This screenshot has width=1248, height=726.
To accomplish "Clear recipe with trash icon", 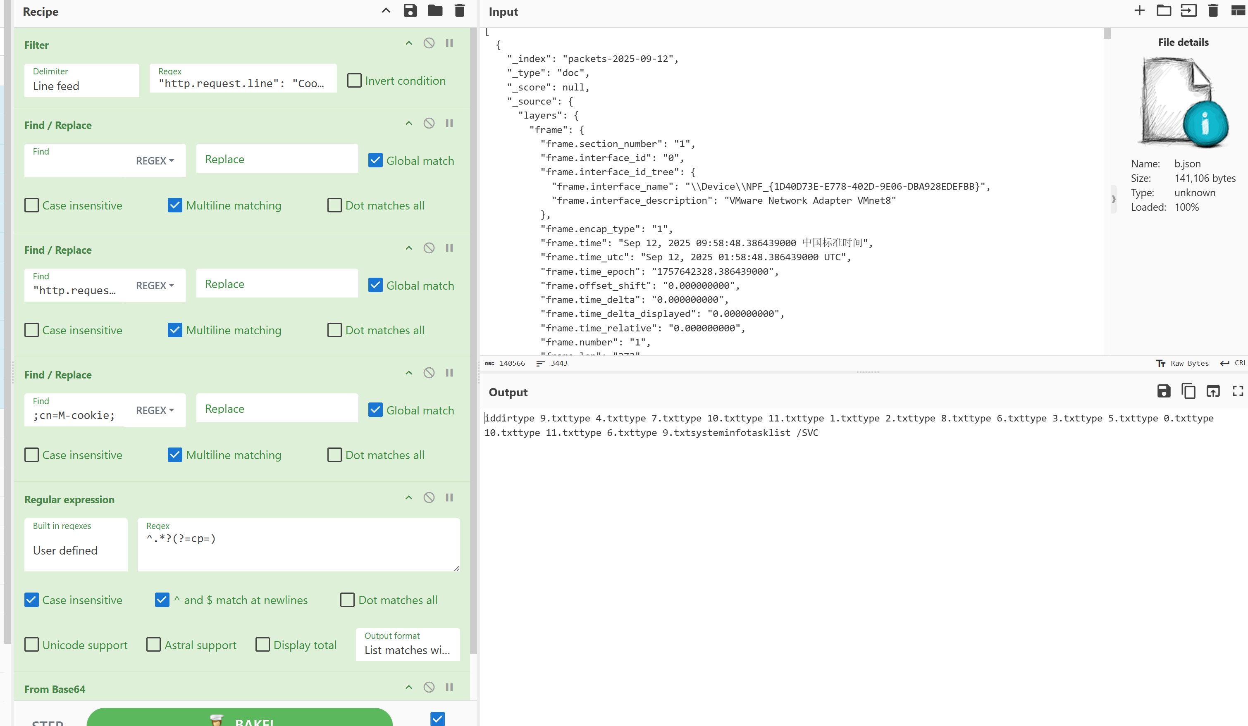I will [x=460, y=11].
